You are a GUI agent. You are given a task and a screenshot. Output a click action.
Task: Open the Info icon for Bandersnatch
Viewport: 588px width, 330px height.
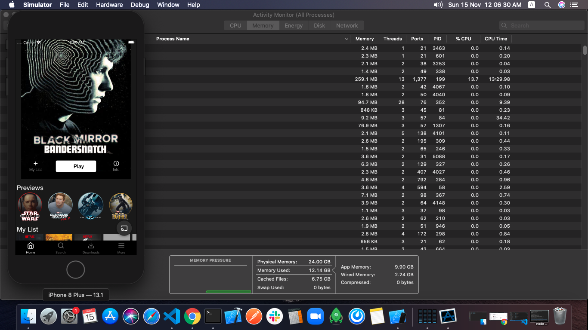(x=116, y=166)
